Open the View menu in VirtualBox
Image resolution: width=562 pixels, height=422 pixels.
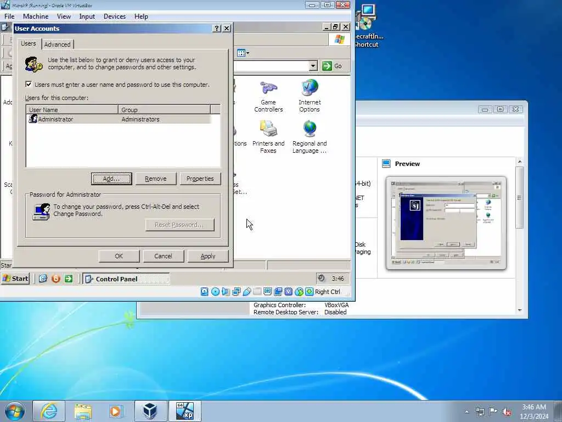coord(64,16)
